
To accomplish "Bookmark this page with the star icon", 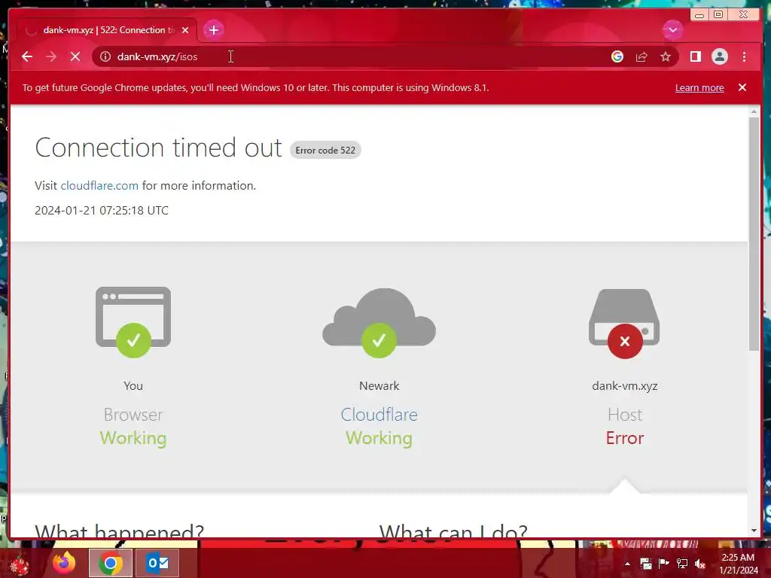I will [666, 56].
